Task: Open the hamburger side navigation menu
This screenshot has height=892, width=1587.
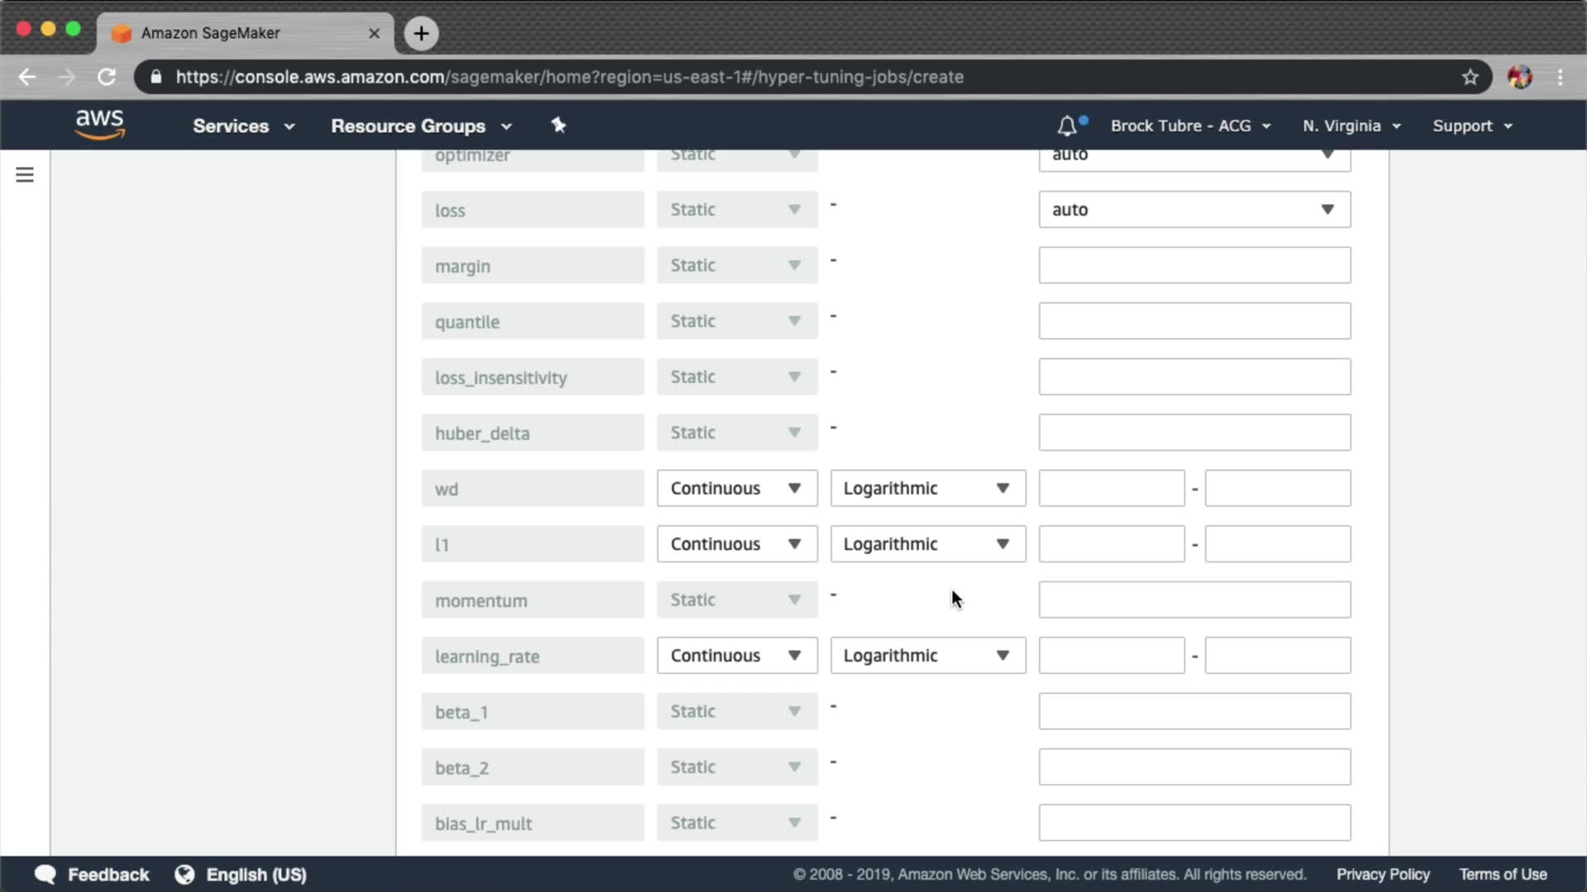Action: (25, 174)
